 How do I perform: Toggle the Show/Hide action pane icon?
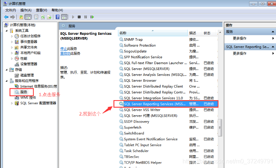tap(64, 17)
